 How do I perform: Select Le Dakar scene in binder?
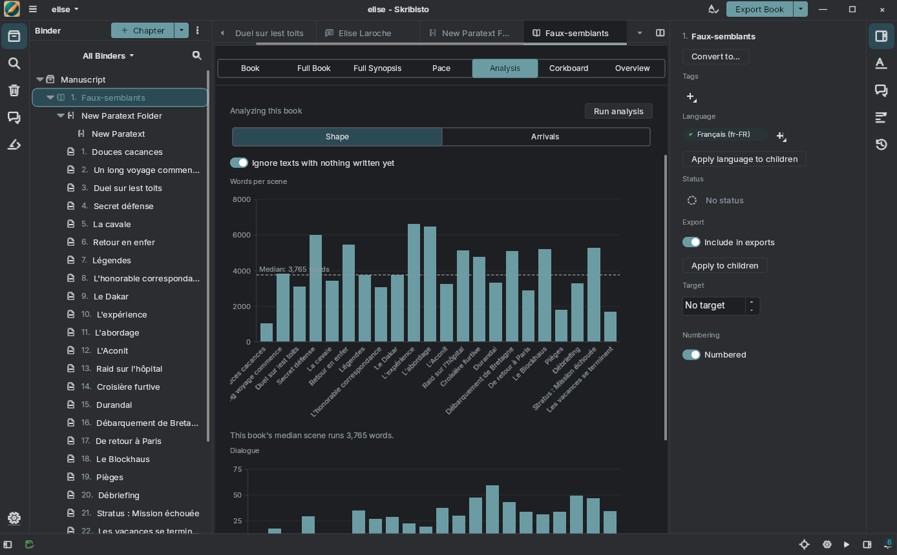(x=111, y=296)
